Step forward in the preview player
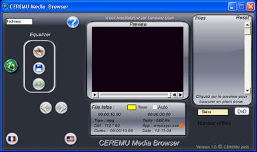 (x=180, y=95)
